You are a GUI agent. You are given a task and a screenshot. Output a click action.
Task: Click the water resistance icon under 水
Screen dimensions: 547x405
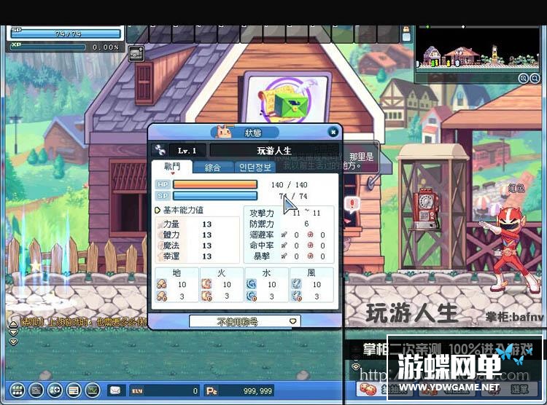tap(251, 296)
